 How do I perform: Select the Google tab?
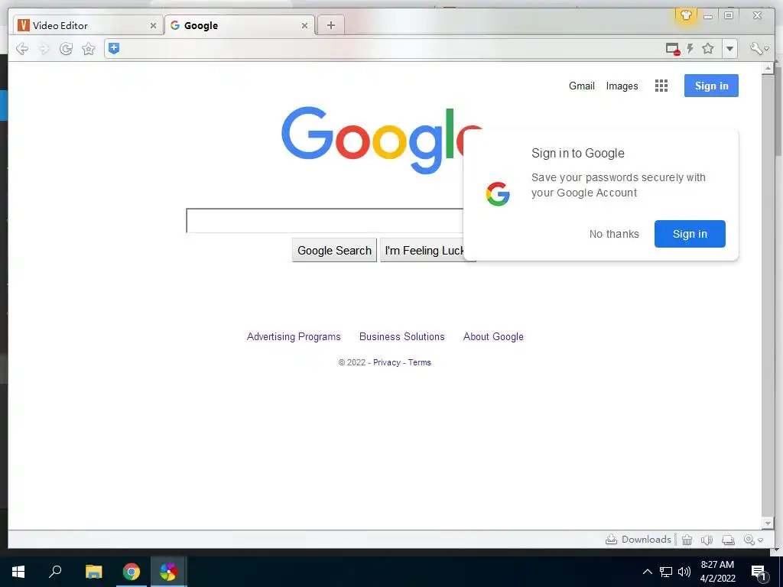click(x=239, y=25)
